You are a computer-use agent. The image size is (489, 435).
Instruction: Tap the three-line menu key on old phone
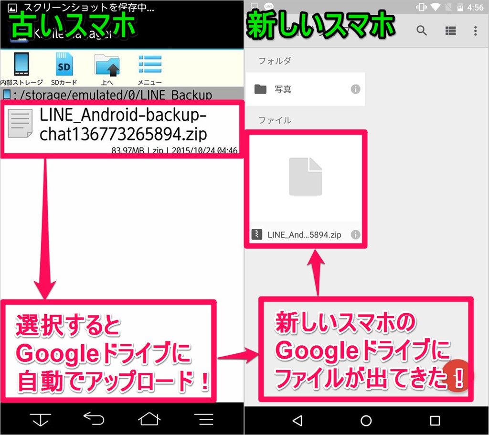[x=206, y=419]
